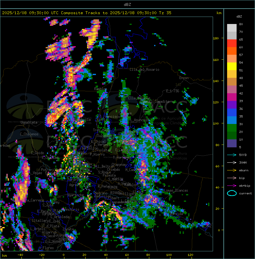This screenshot has height=259, width=255.
Task: Click the 'Anchoris' map label
Action: coord(72,209)
